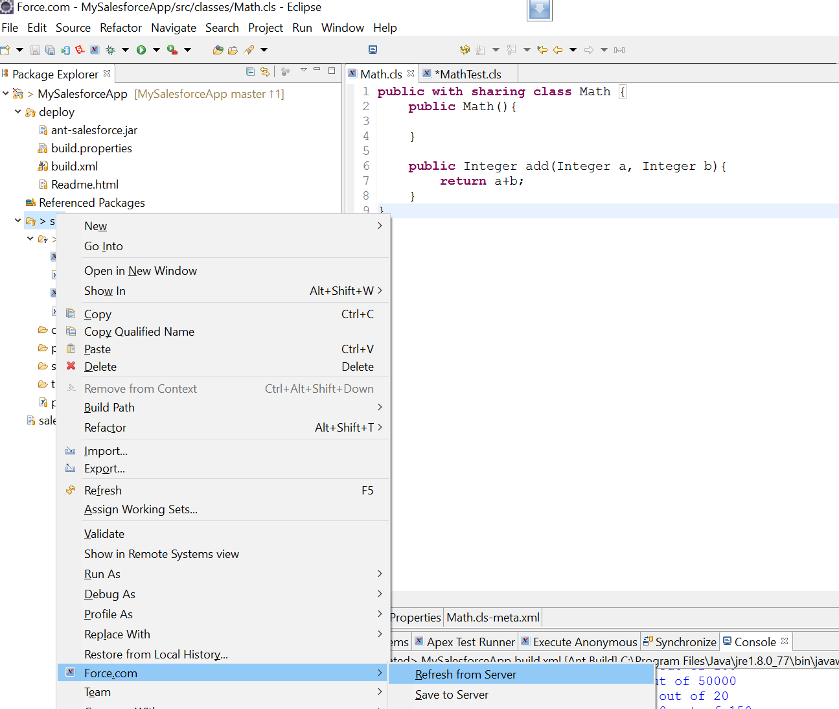Click the Back navigation yellow arrow

[x=558, y=50]
